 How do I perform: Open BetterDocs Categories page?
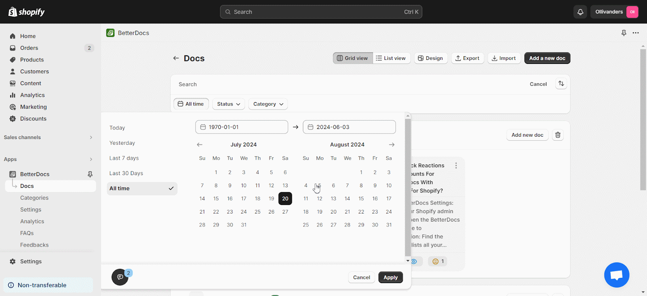click(x=34, y=198)
